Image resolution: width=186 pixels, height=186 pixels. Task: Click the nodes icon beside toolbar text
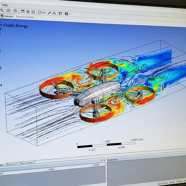tap(39, 12)
